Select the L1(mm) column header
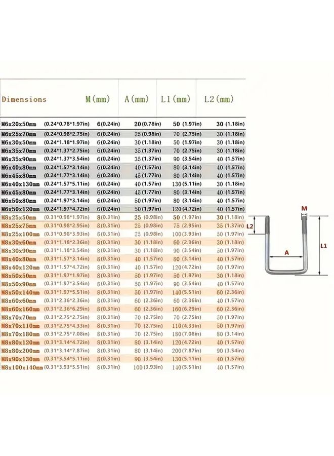Image resolution: width=334 pixels, height=456 pixels. (x=175, y=99)
